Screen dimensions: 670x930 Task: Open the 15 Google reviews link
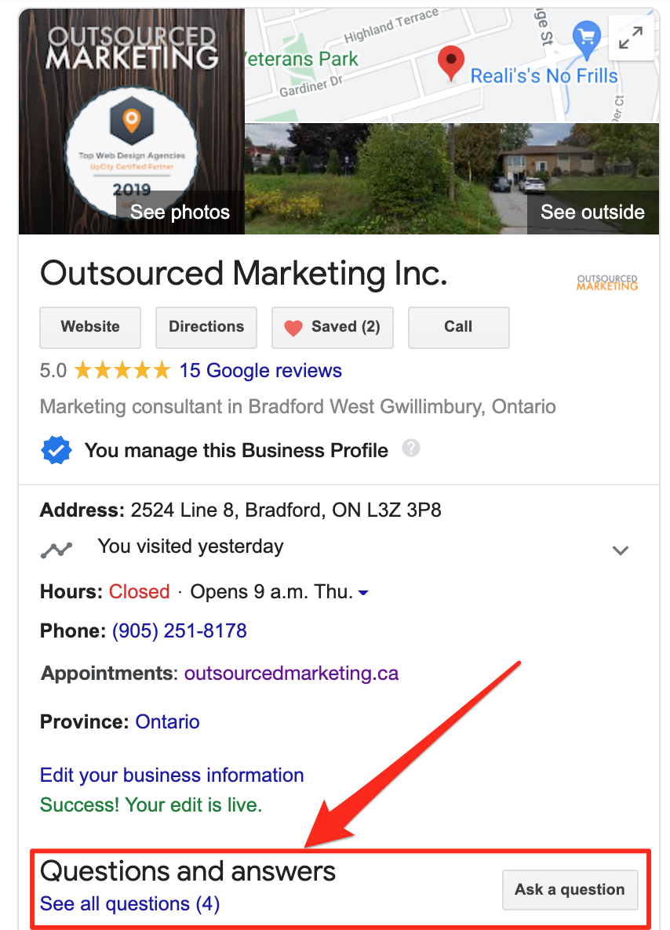260,371
